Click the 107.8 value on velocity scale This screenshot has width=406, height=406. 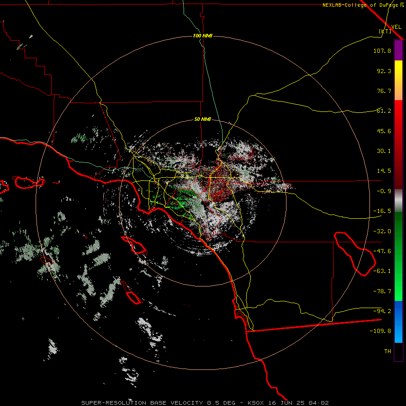click(382, 51)
